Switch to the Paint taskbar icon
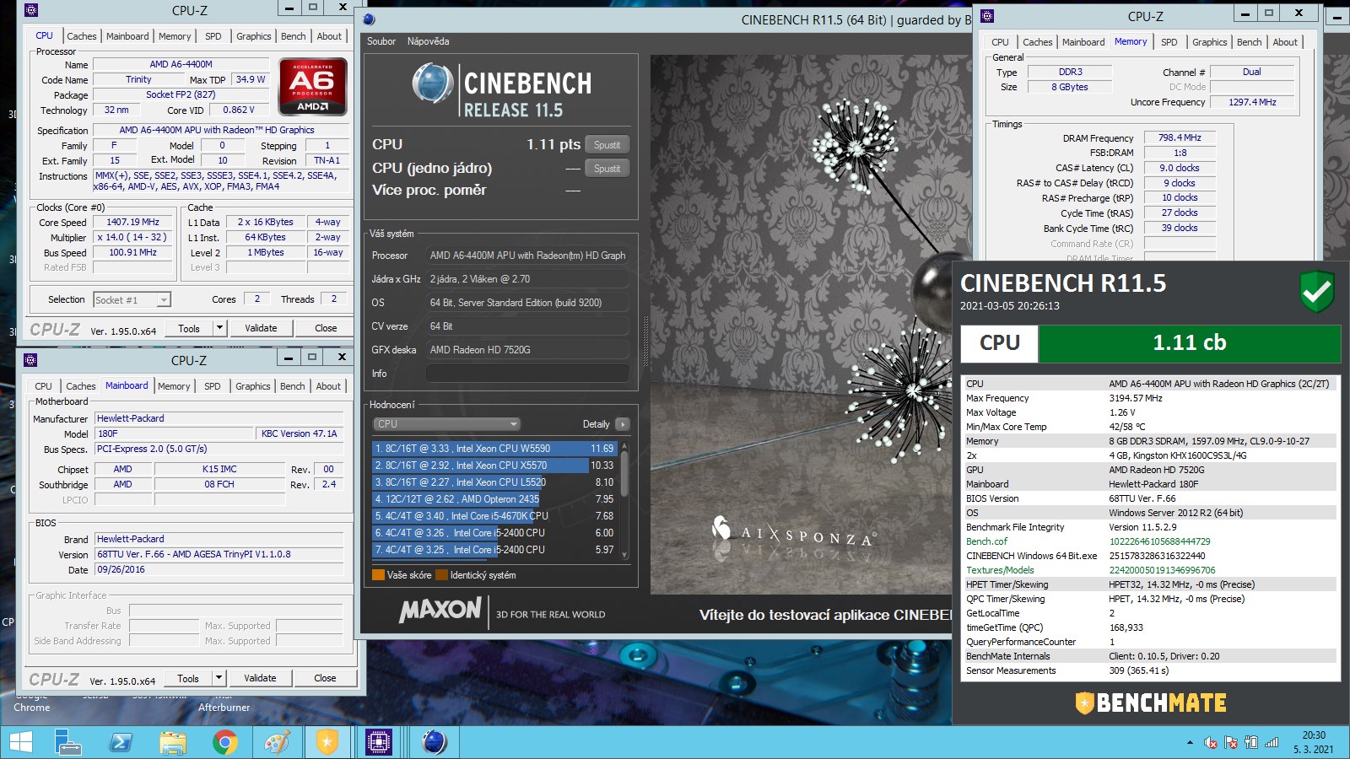The height and width of the screenshot is (759, 1350). pos(277,742)
